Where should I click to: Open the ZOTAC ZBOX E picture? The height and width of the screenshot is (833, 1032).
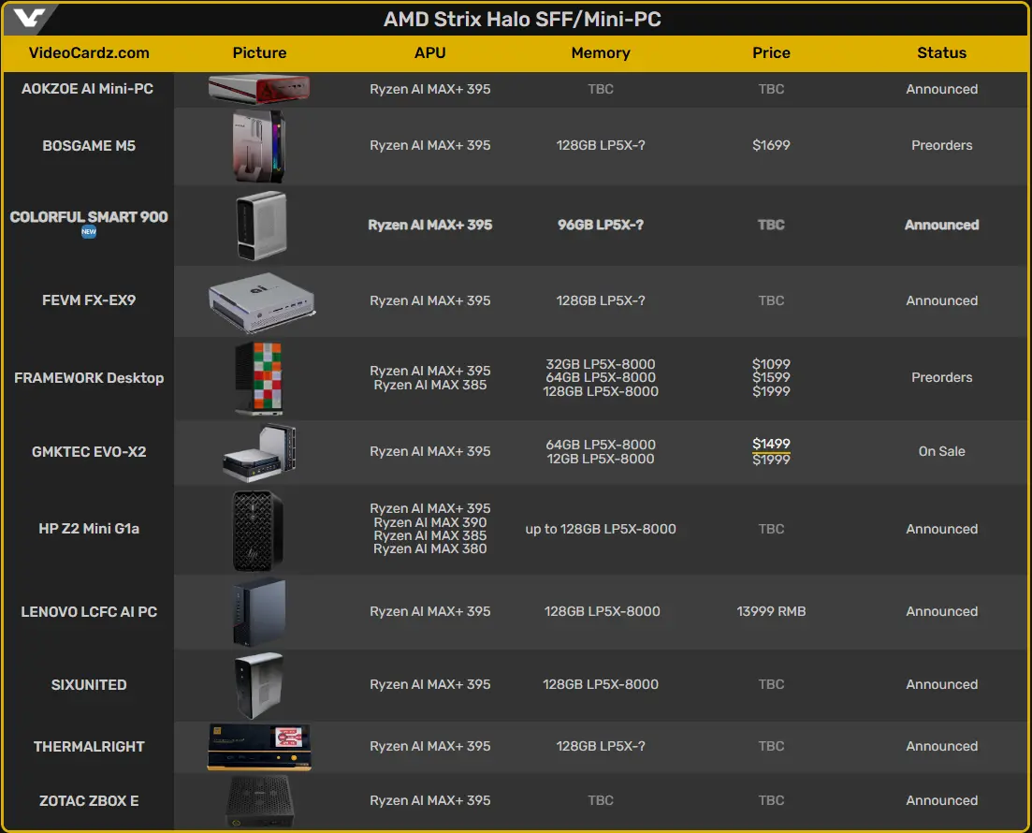259,801
